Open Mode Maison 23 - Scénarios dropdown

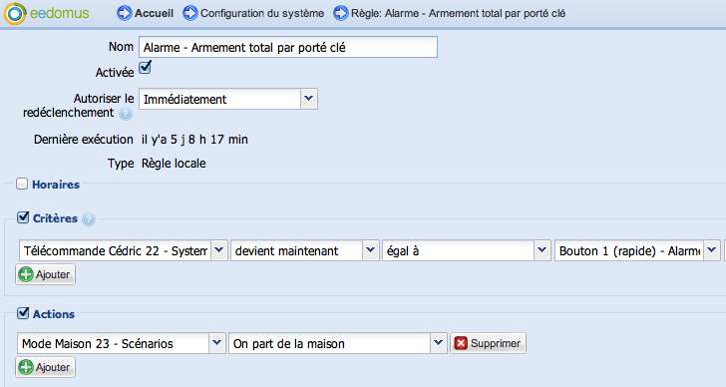(x=216, y=343)
